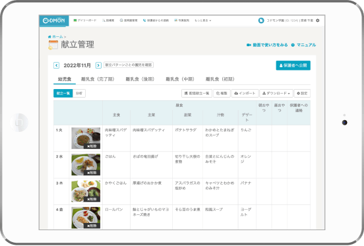Click the 複製 button

pos(222,93)
